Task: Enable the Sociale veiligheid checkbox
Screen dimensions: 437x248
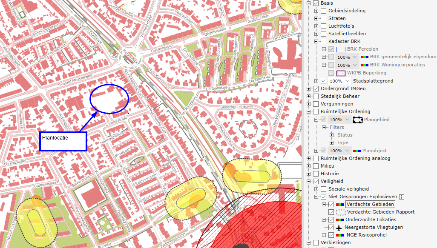Action: [x=324, y=189]
